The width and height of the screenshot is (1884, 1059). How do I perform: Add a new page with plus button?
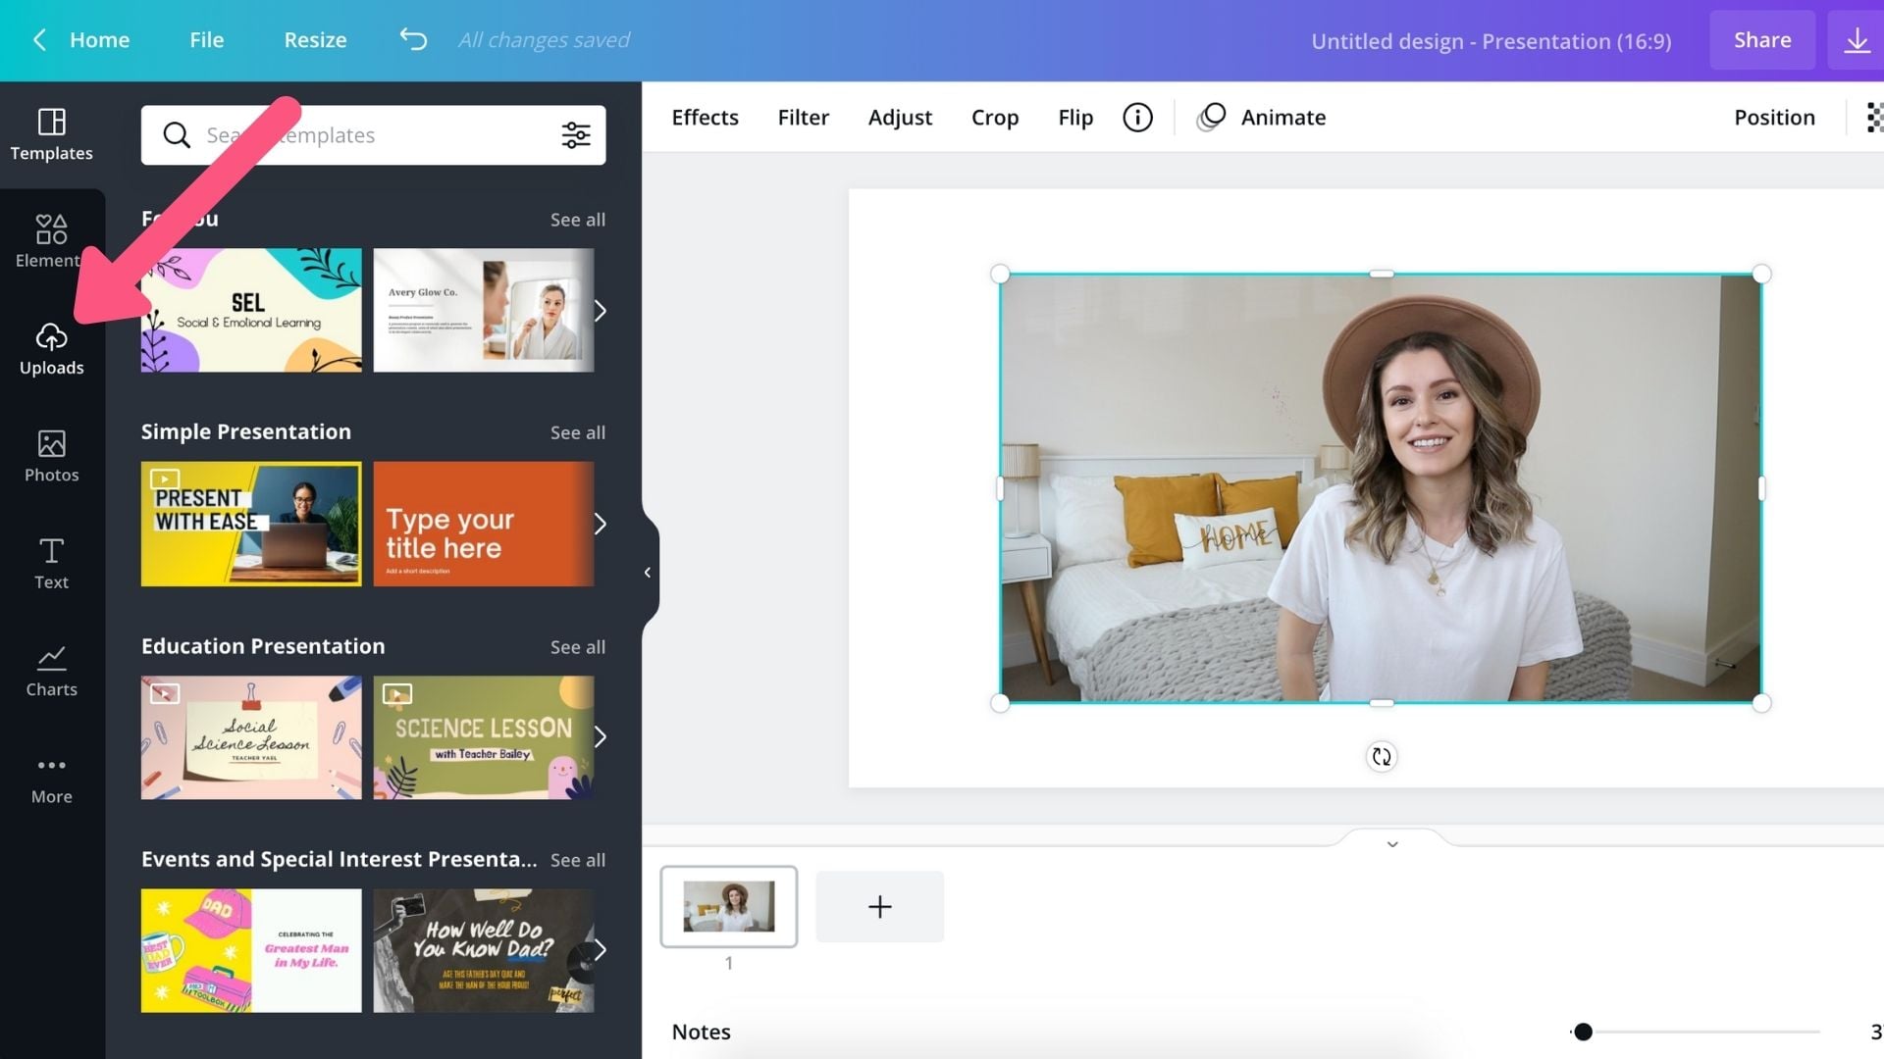coord(879,906)
